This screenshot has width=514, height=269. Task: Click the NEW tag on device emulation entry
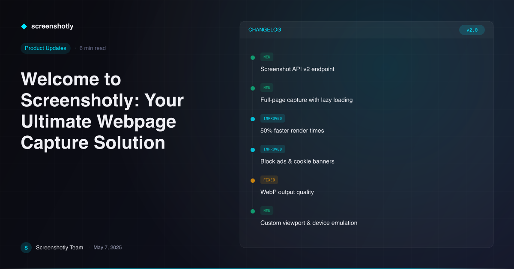click(267, 211)
